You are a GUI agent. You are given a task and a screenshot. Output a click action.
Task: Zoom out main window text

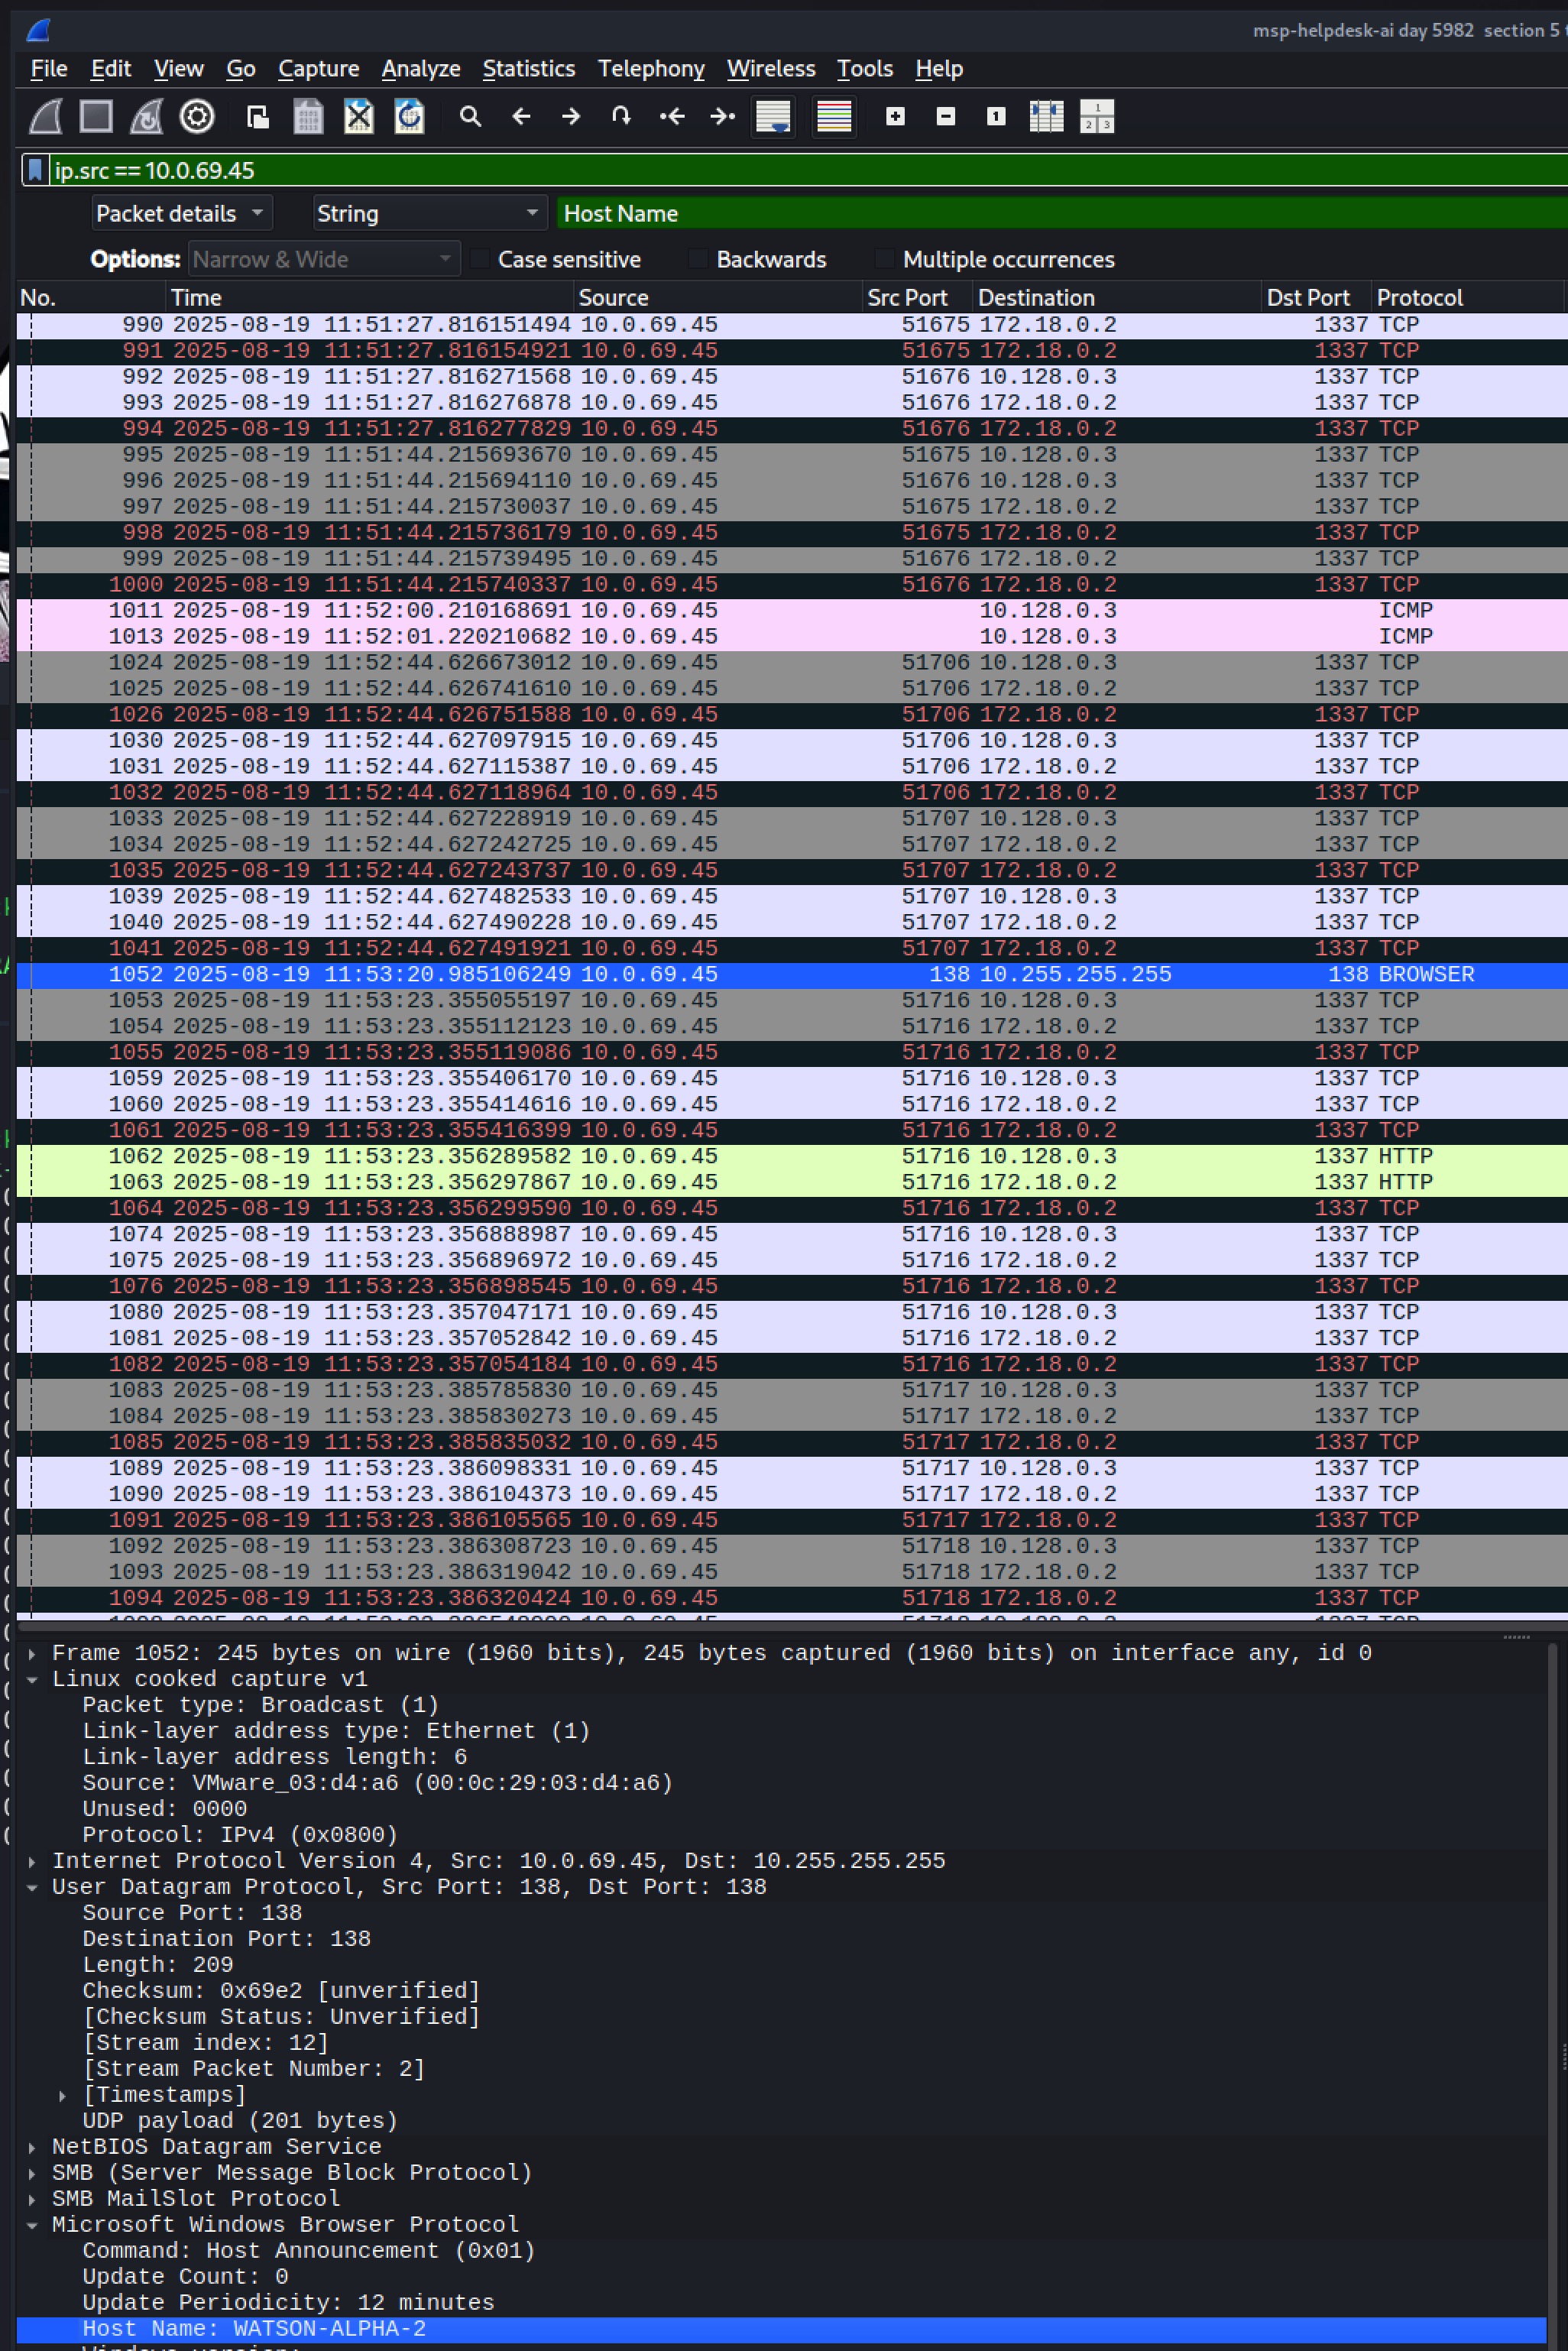[946, 117]
